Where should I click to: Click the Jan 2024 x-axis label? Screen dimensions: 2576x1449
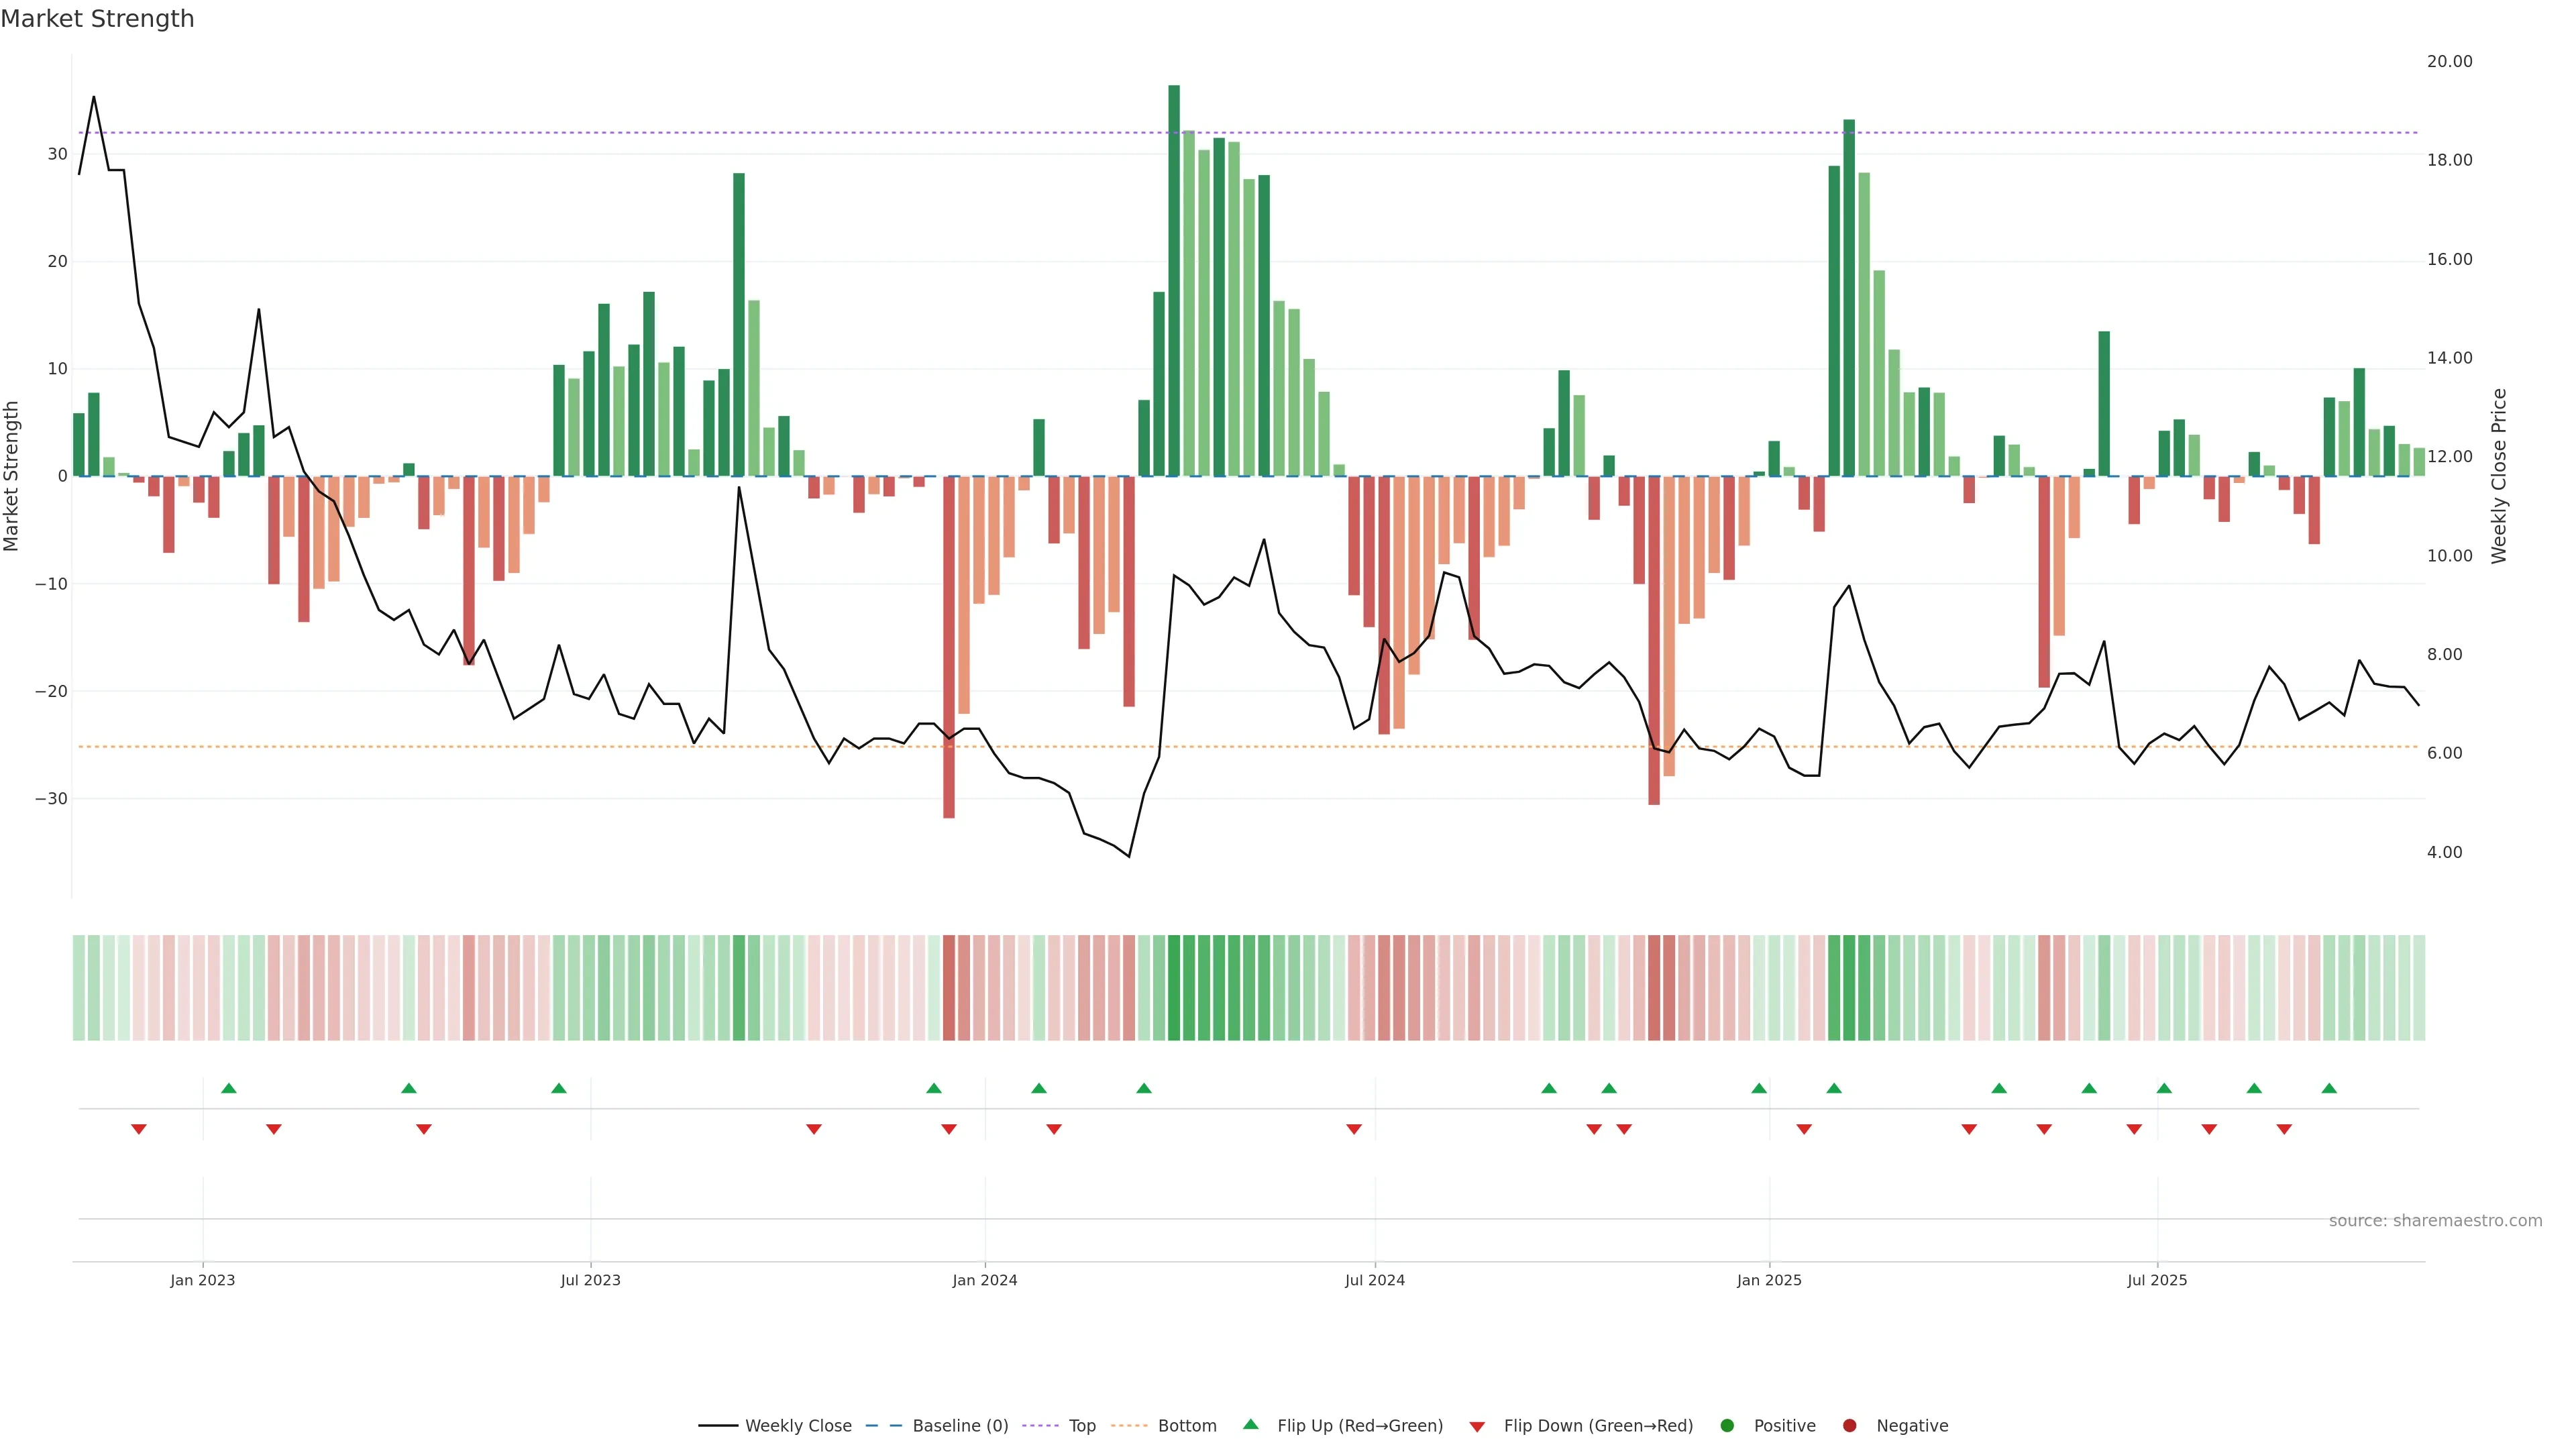985,1280
